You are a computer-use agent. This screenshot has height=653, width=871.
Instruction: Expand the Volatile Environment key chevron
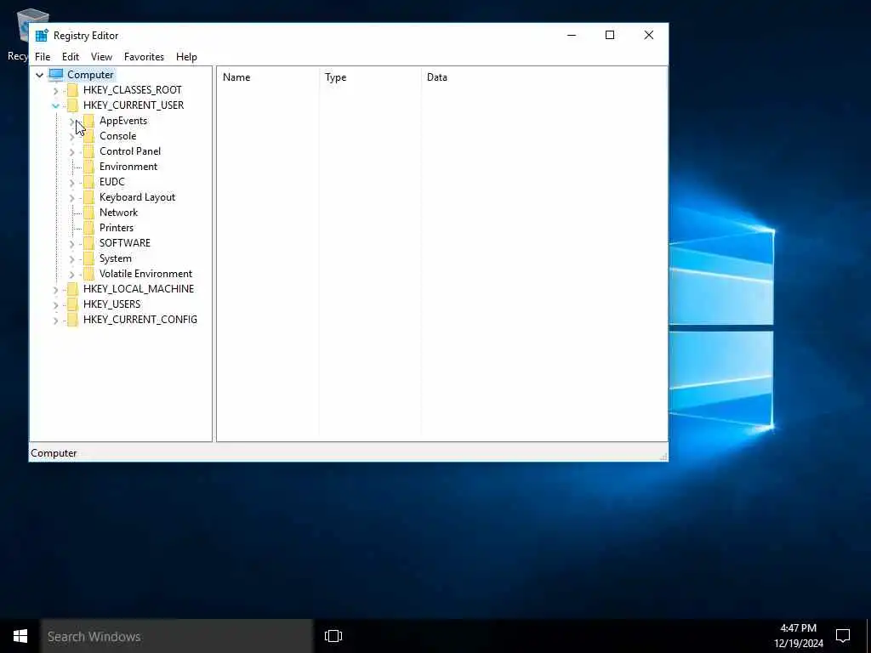[x=71, y=274]
